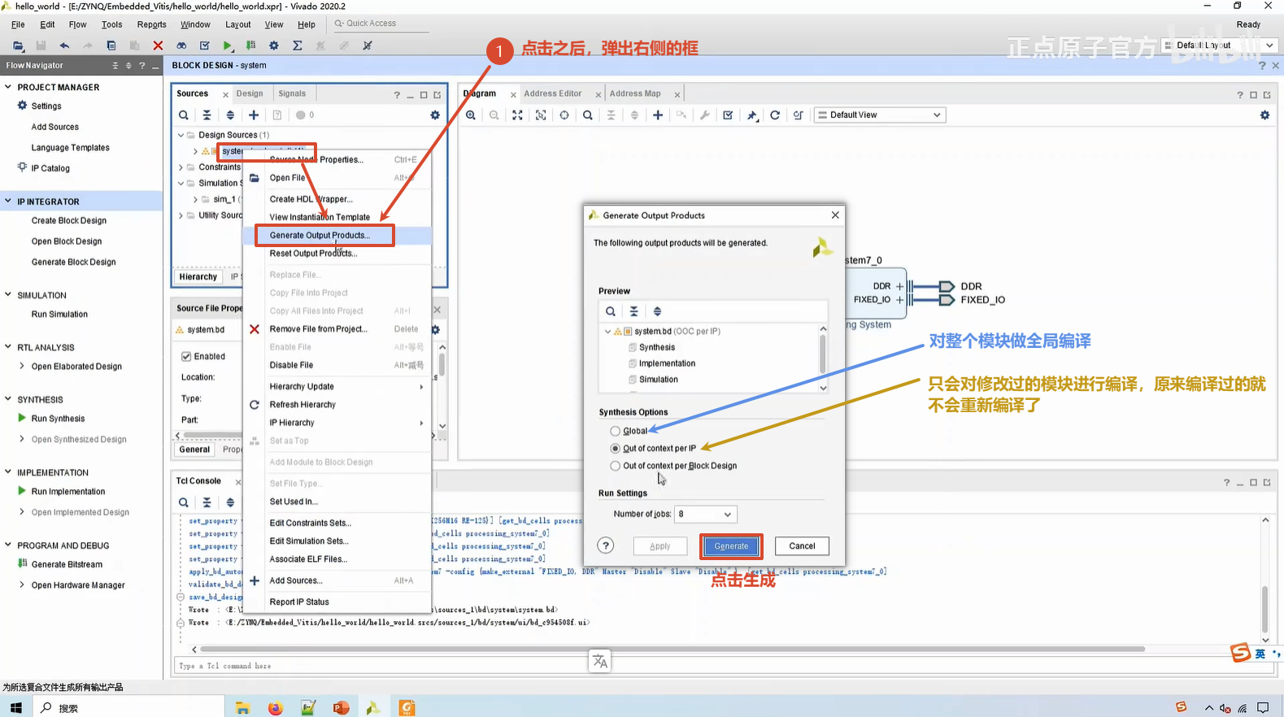Click the green run arrow in the main toolbar
This screenshot has width=1284, height=717.
pos(228,46)
